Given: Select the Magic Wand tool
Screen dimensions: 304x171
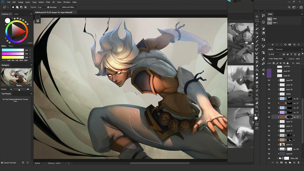Looking at the screenshot, I should tap(257, 29).
